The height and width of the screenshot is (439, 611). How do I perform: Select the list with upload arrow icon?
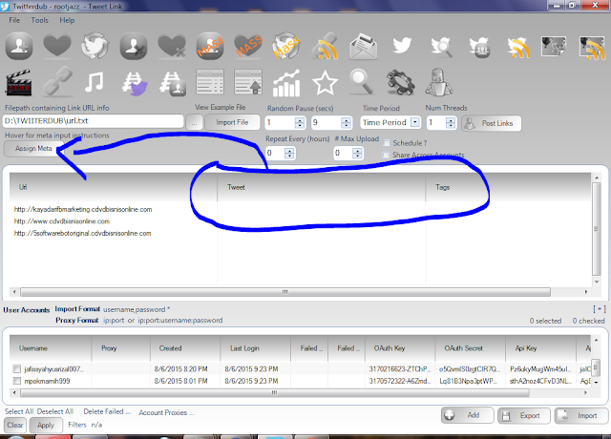point(248,82)
